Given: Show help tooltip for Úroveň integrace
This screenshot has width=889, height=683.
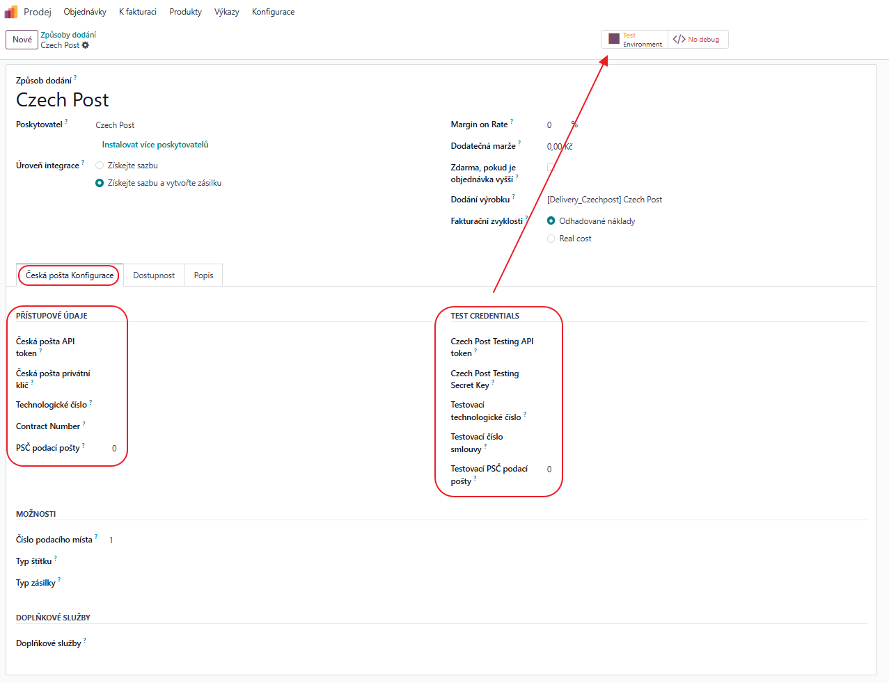Looking at the screenshot, I should 83,162.
